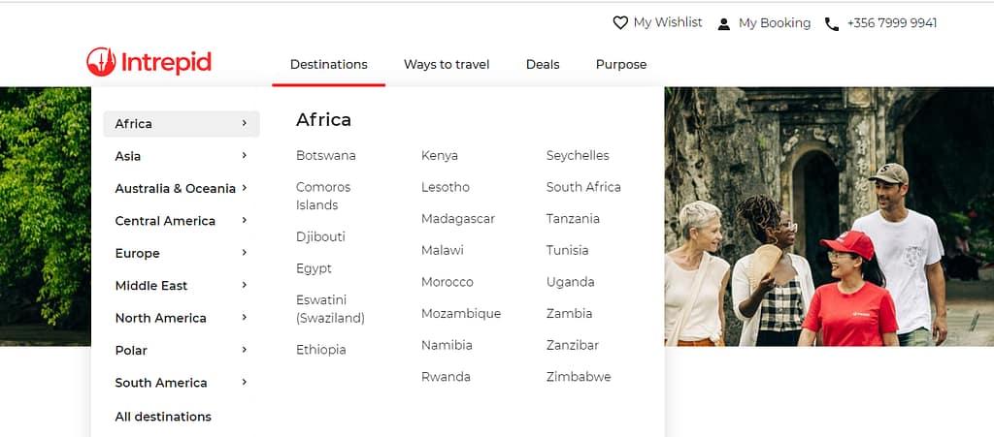Expand the Polar submenu arrow
Viewport: 994px width, 437px height.
click(x=245, y=350)
